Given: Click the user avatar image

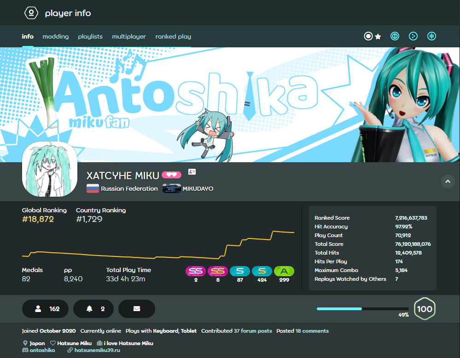Looking at the screenshot, I should point(50,169).
